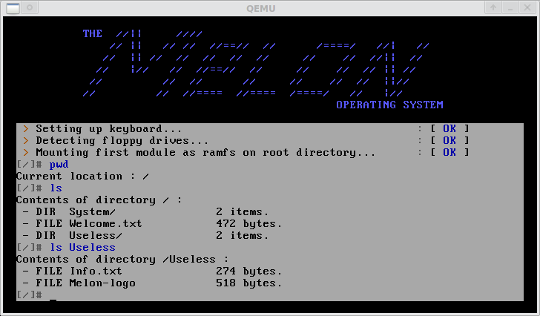Click the 'Info.txt' file entry
Image resolution: width=540 pixels, height=316 pixels.
[x=96, y=271]
